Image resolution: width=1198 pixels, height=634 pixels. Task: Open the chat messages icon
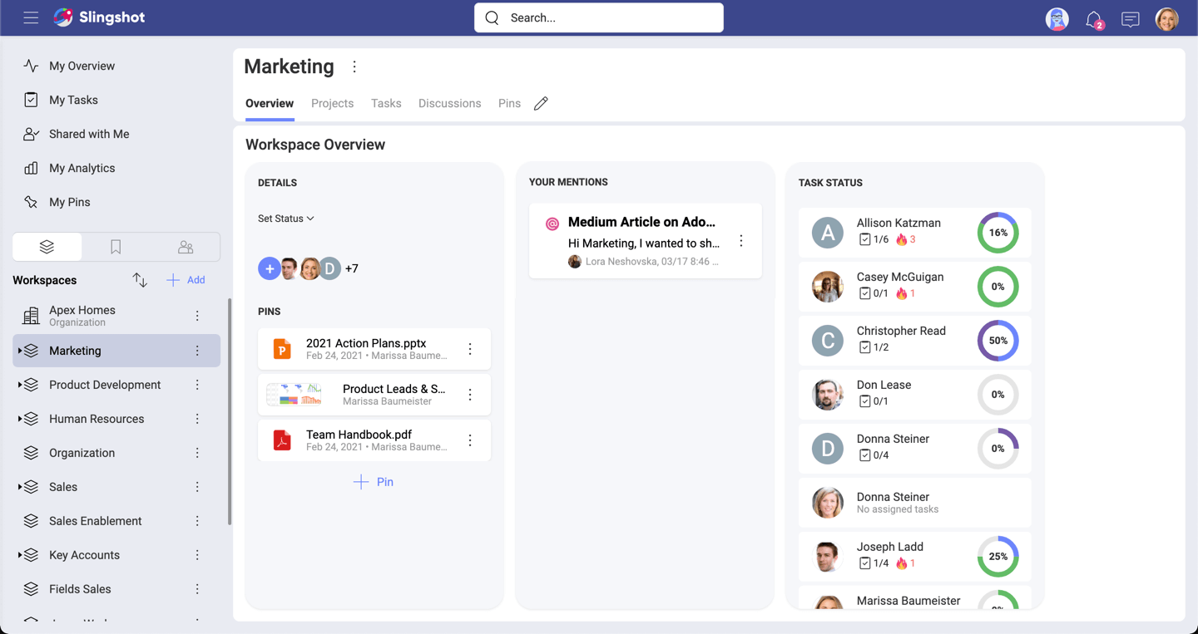1130,19
